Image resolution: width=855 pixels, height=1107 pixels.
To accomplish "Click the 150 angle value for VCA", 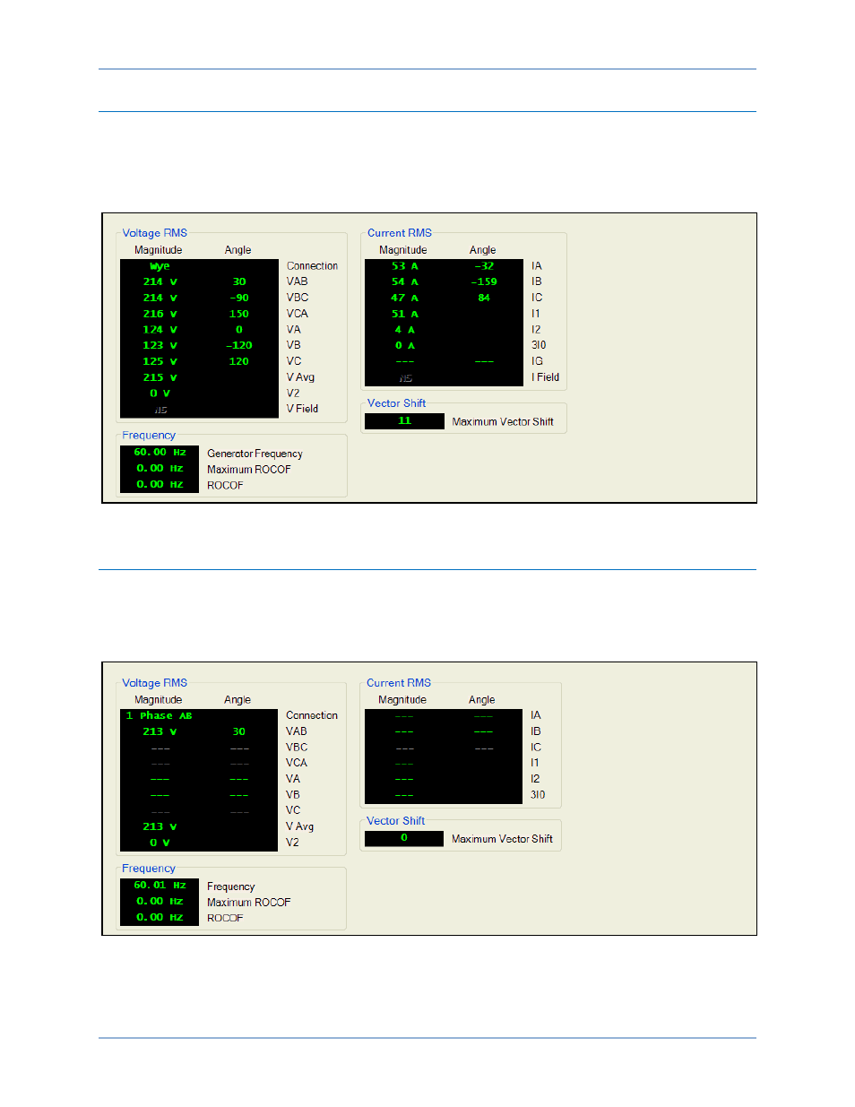I will pyautogui.click(x=239, y=314).
